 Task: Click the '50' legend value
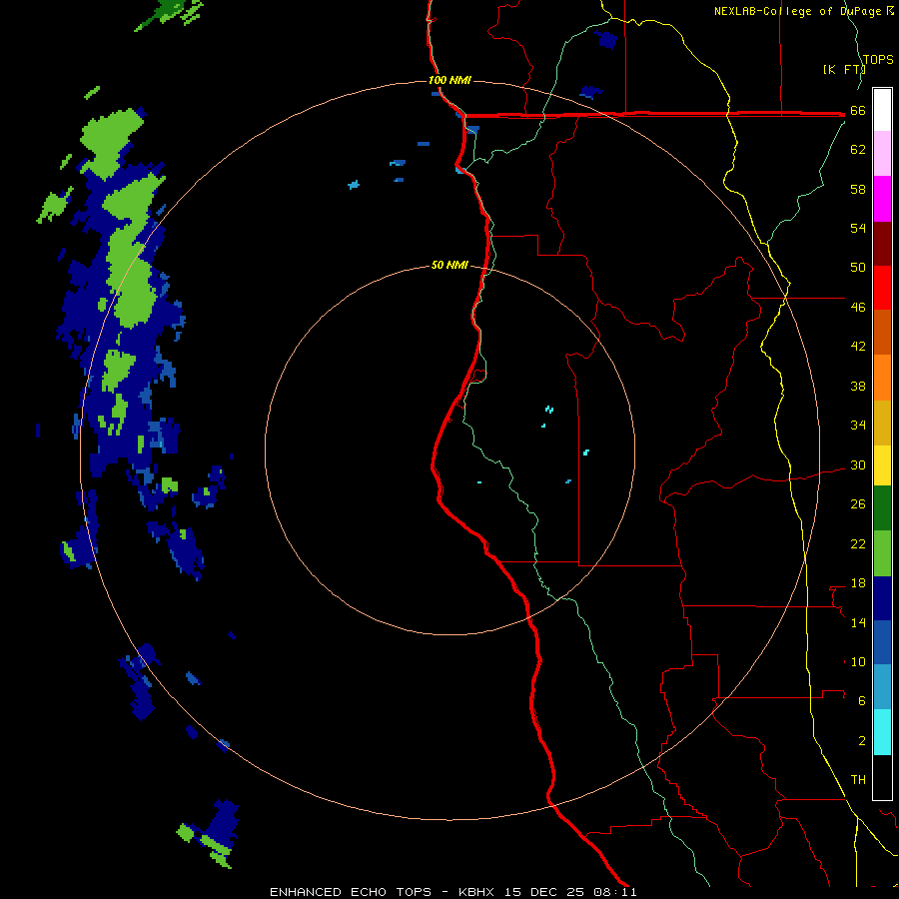tap(858, 268)
